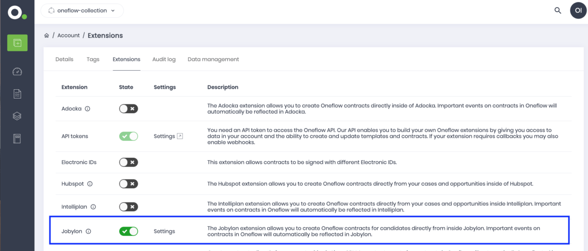Click the Jobylon description text

click(373, 231)
